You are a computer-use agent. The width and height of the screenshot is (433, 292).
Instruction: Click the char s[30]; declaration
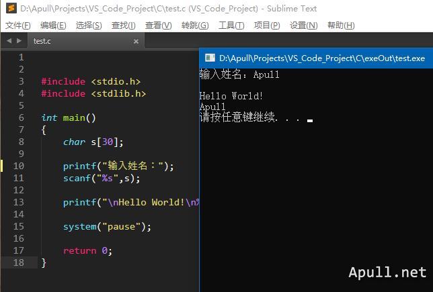tap(93, 142)
